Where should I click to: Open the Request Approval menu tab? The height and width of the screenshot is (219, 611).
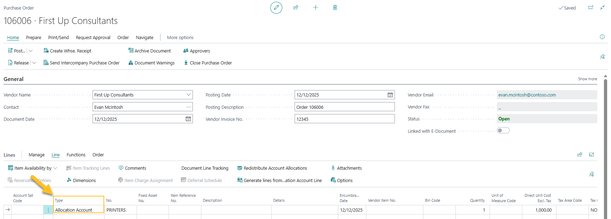[x=93, y=37]
